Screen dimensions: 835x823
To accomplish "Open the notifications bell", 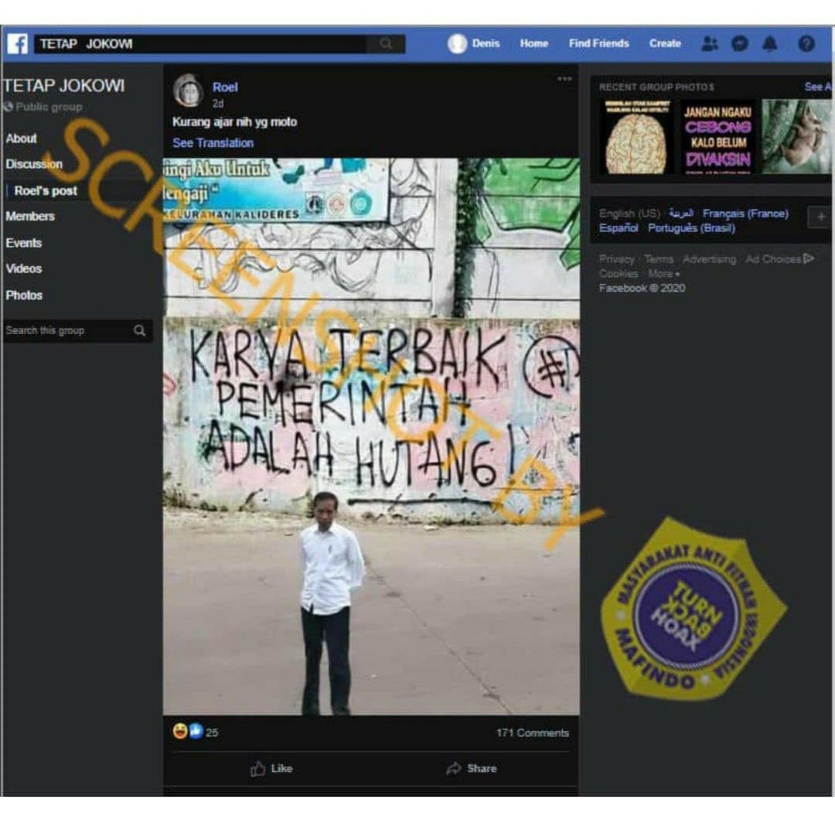I will 769,43.
